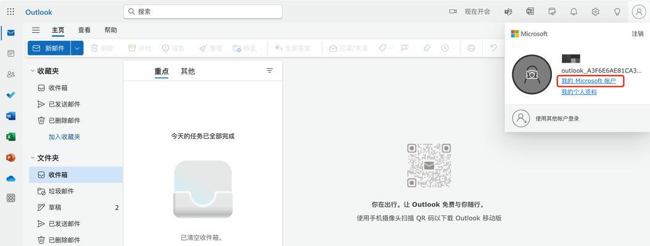Viewport: 650px width, 246px height.
Task: Click Reply all in the toolbar
Action: 293,49
